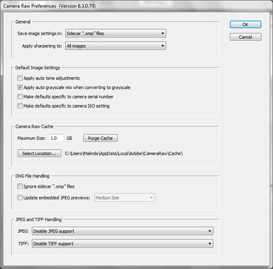
Task: Click the OK button
Action: click(245, 25)
